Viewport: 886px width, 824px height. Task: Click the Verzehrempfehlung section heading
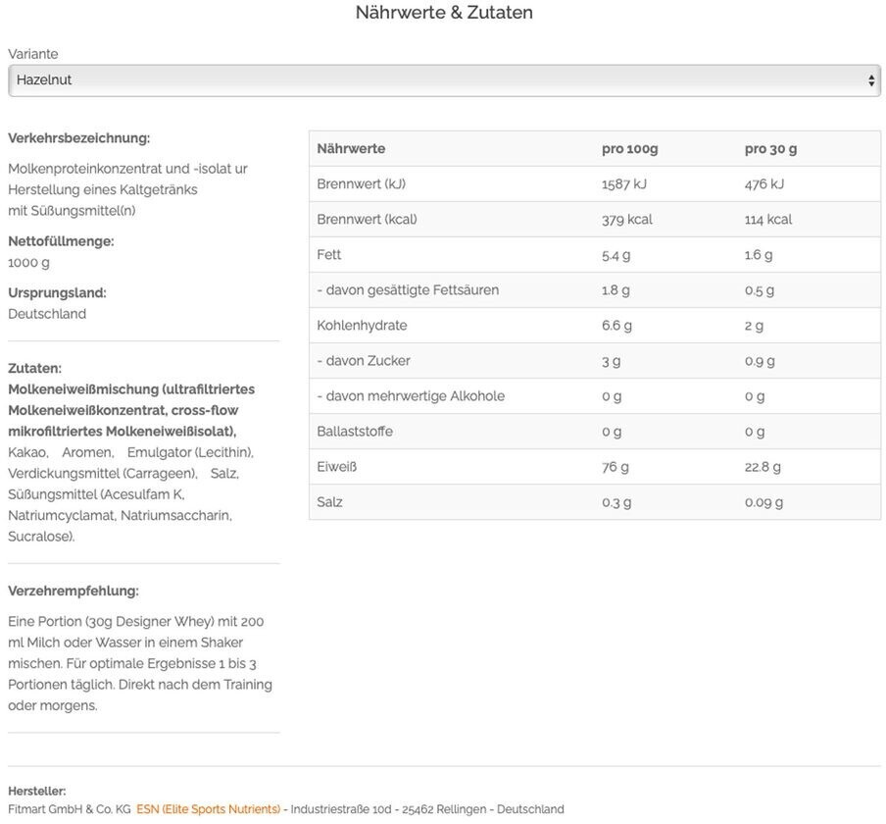tap(74, 591)
